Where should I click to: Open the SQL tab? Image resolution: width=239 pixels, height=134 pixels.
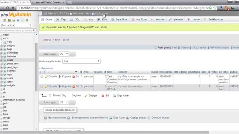[75, 19]
